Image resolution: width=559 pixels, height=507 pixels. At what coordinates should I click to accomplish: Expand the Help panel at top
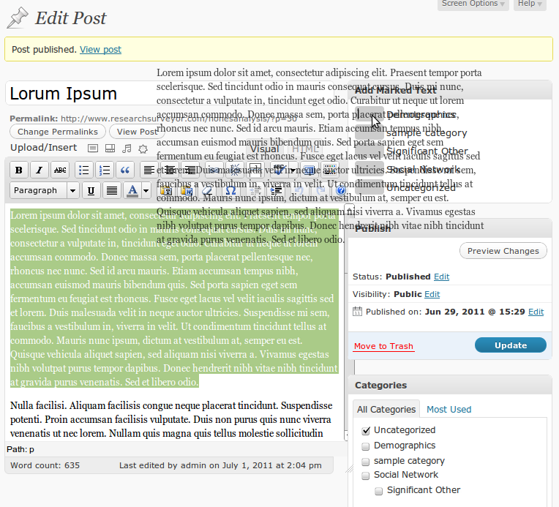(x=530, y=4)
